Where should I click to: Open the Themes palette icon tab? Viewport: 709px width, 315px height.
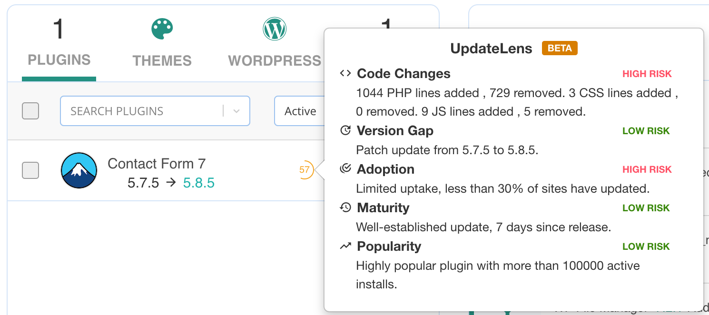162,30
